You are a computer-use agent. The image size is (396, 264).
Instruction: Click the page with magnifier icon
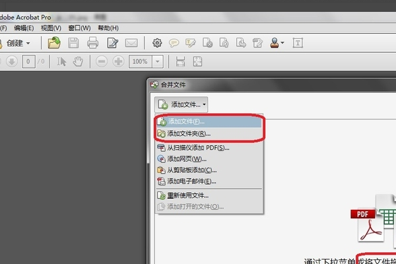coord(224,43)
